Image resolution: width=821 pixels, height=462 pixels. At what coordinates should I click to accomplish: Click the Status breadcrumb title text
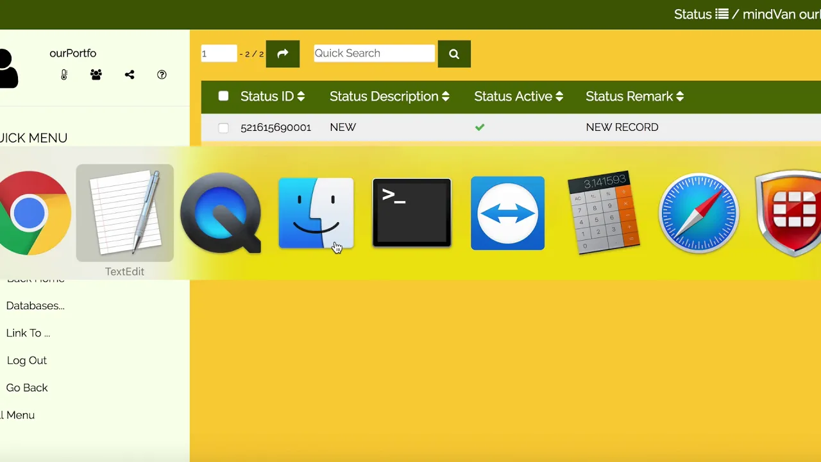(693, 14)
